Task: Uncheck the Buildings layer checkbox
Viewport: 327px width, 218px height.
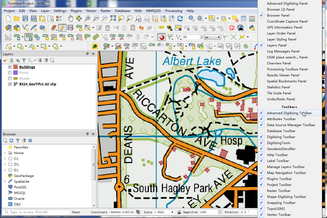Action: [x=10, y=67]
